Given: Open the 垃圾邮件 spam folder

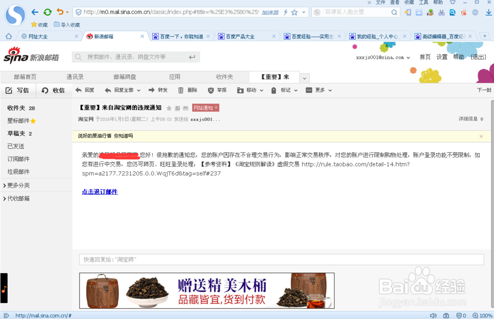Looking at the screenshot, I should pyautogui.click(x=18, y=172).
